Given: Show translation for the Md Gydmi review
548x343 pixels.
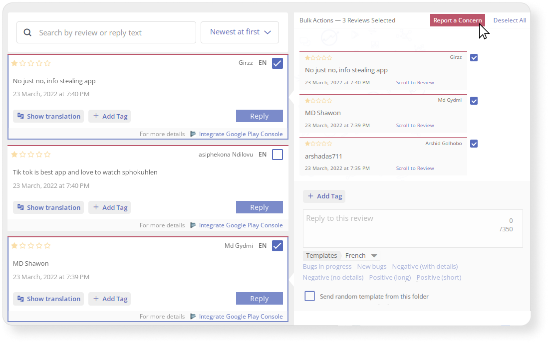Looking at the screenshot, I should coord(48,299).
